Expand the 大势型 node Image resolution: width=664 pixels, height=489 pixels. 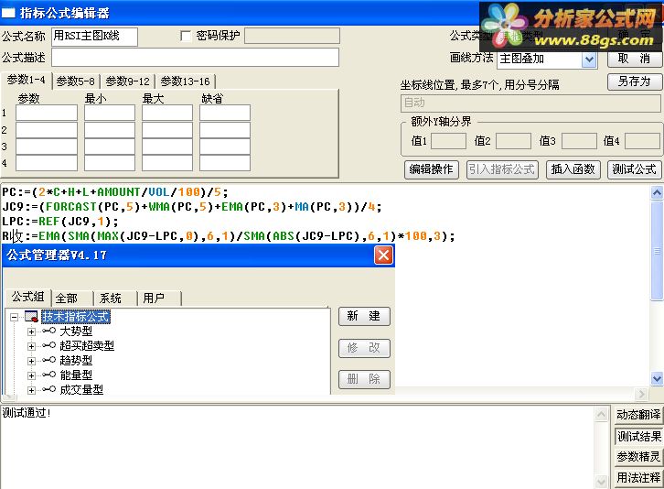click(31, 331)
